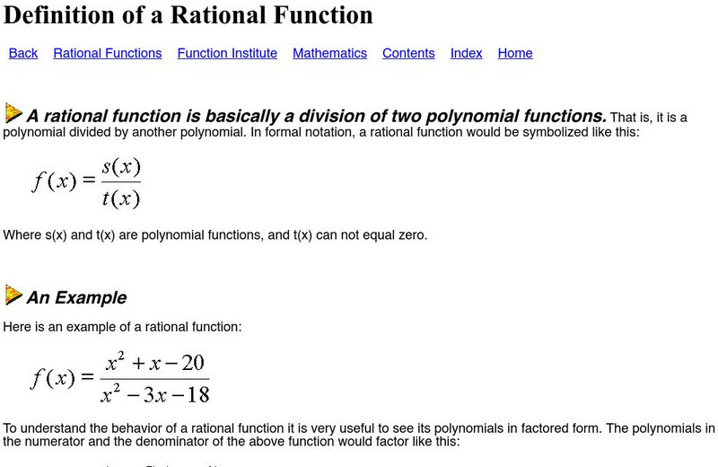718x467 pixels.
Task: Click the paragraph beginning To understand the behavior
Action: click(x=359, y=435)
